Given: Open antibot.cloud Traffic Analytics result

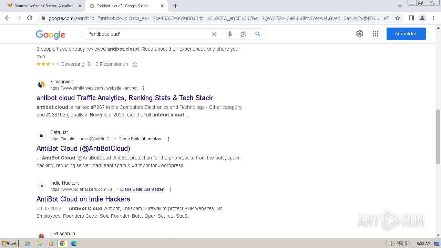Looking at the screenshot, I should pyautogui.click(x=124, y=98).
